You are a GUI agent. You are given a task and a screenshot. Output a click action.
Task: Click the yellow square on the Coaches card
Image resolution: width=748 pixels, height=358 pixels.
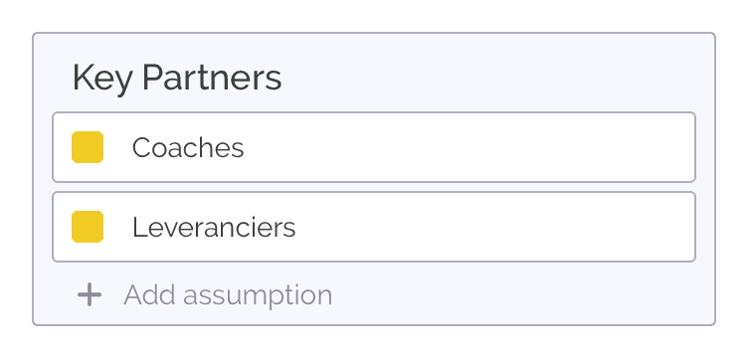click(x=88, y=147)
